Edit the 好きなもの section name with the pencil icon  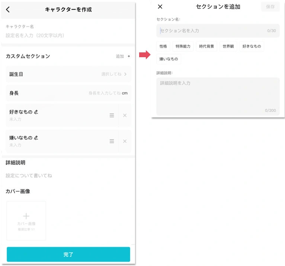[x=36, y=112]
